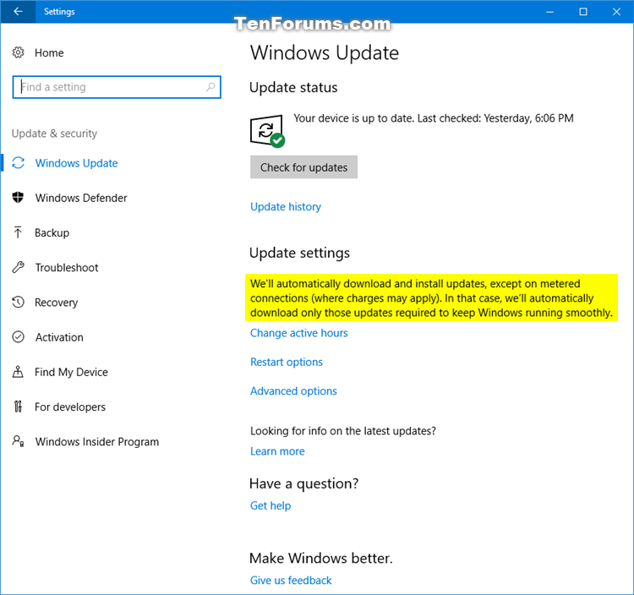This screenshot has width=634, height=595.
Task: Open the Backup settings page
Action: point(52,232)
